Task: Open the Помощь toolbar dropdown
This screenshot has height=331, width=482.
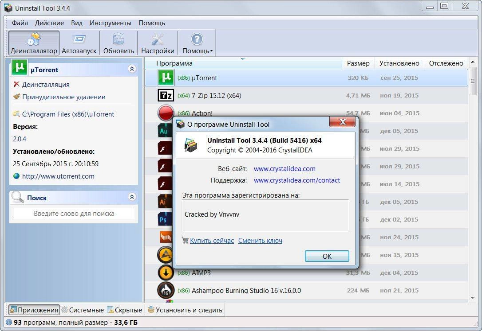Action: point(197,43)
